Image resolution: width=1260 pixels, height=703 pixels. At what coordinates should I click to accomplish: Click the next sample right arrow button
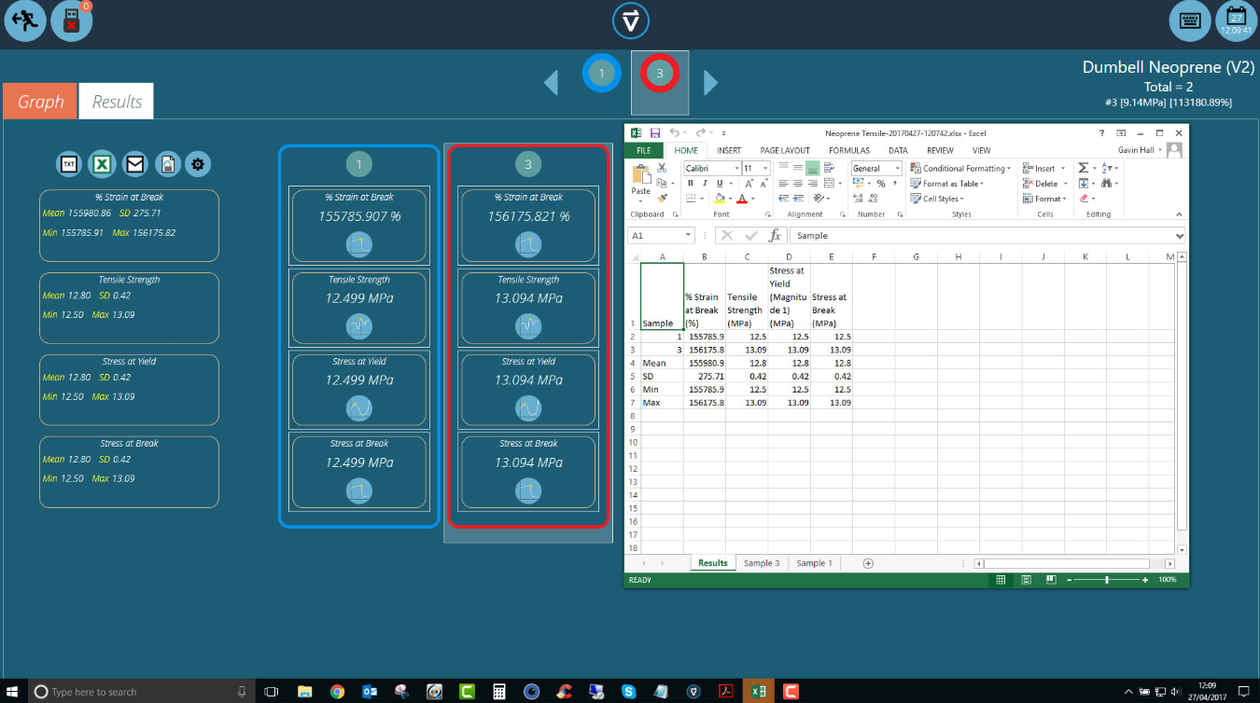click(710, 83)
